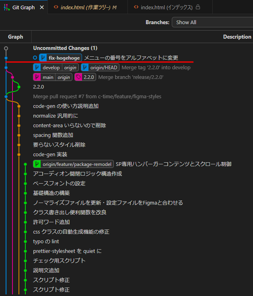The image size is (253, 296).
Task: Select the develop branch label
Action: [x=51, y=67]
